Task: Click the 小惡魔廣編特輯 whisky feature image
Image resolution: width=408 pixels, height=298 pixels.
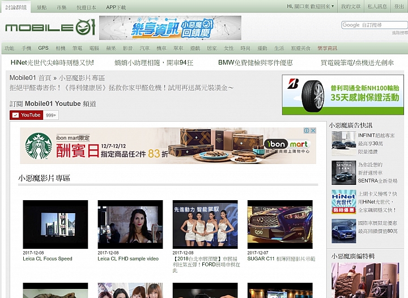Action: click(365, 280)
